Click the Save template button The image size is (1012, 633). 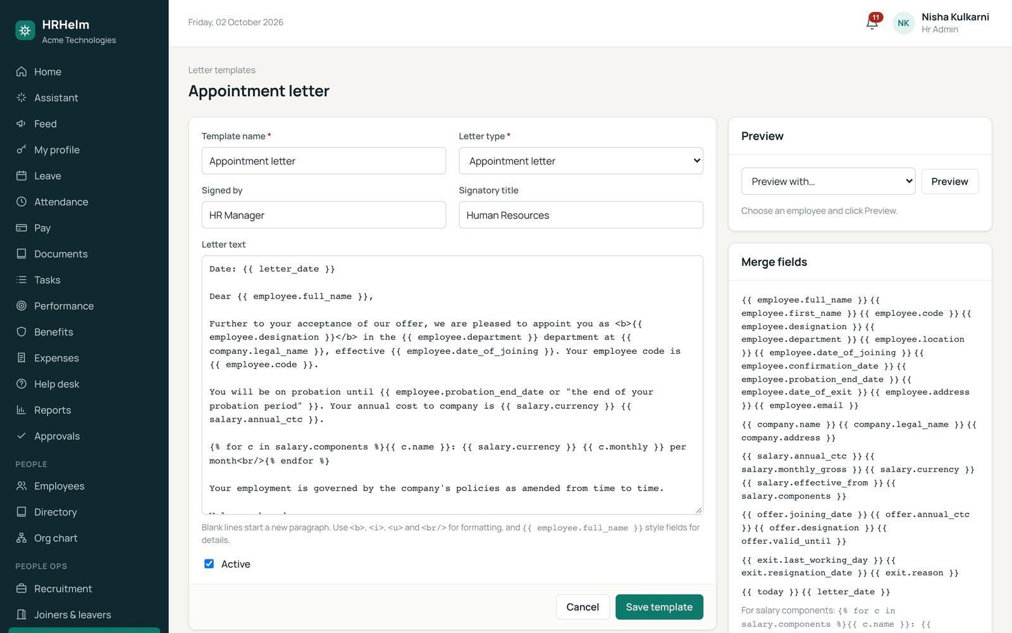pos(659,606)
